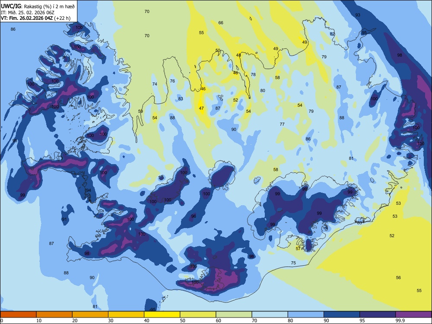The width and height of the screenshot is (432, 324).
Task: Click the dark orange 0–10 legend swatch
Action: tap(18, 314)
